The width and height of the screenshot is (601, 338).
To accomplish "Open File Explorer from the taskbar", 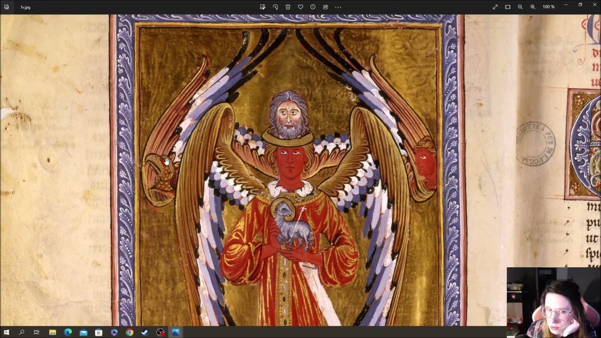I will [x=53, y=332].
